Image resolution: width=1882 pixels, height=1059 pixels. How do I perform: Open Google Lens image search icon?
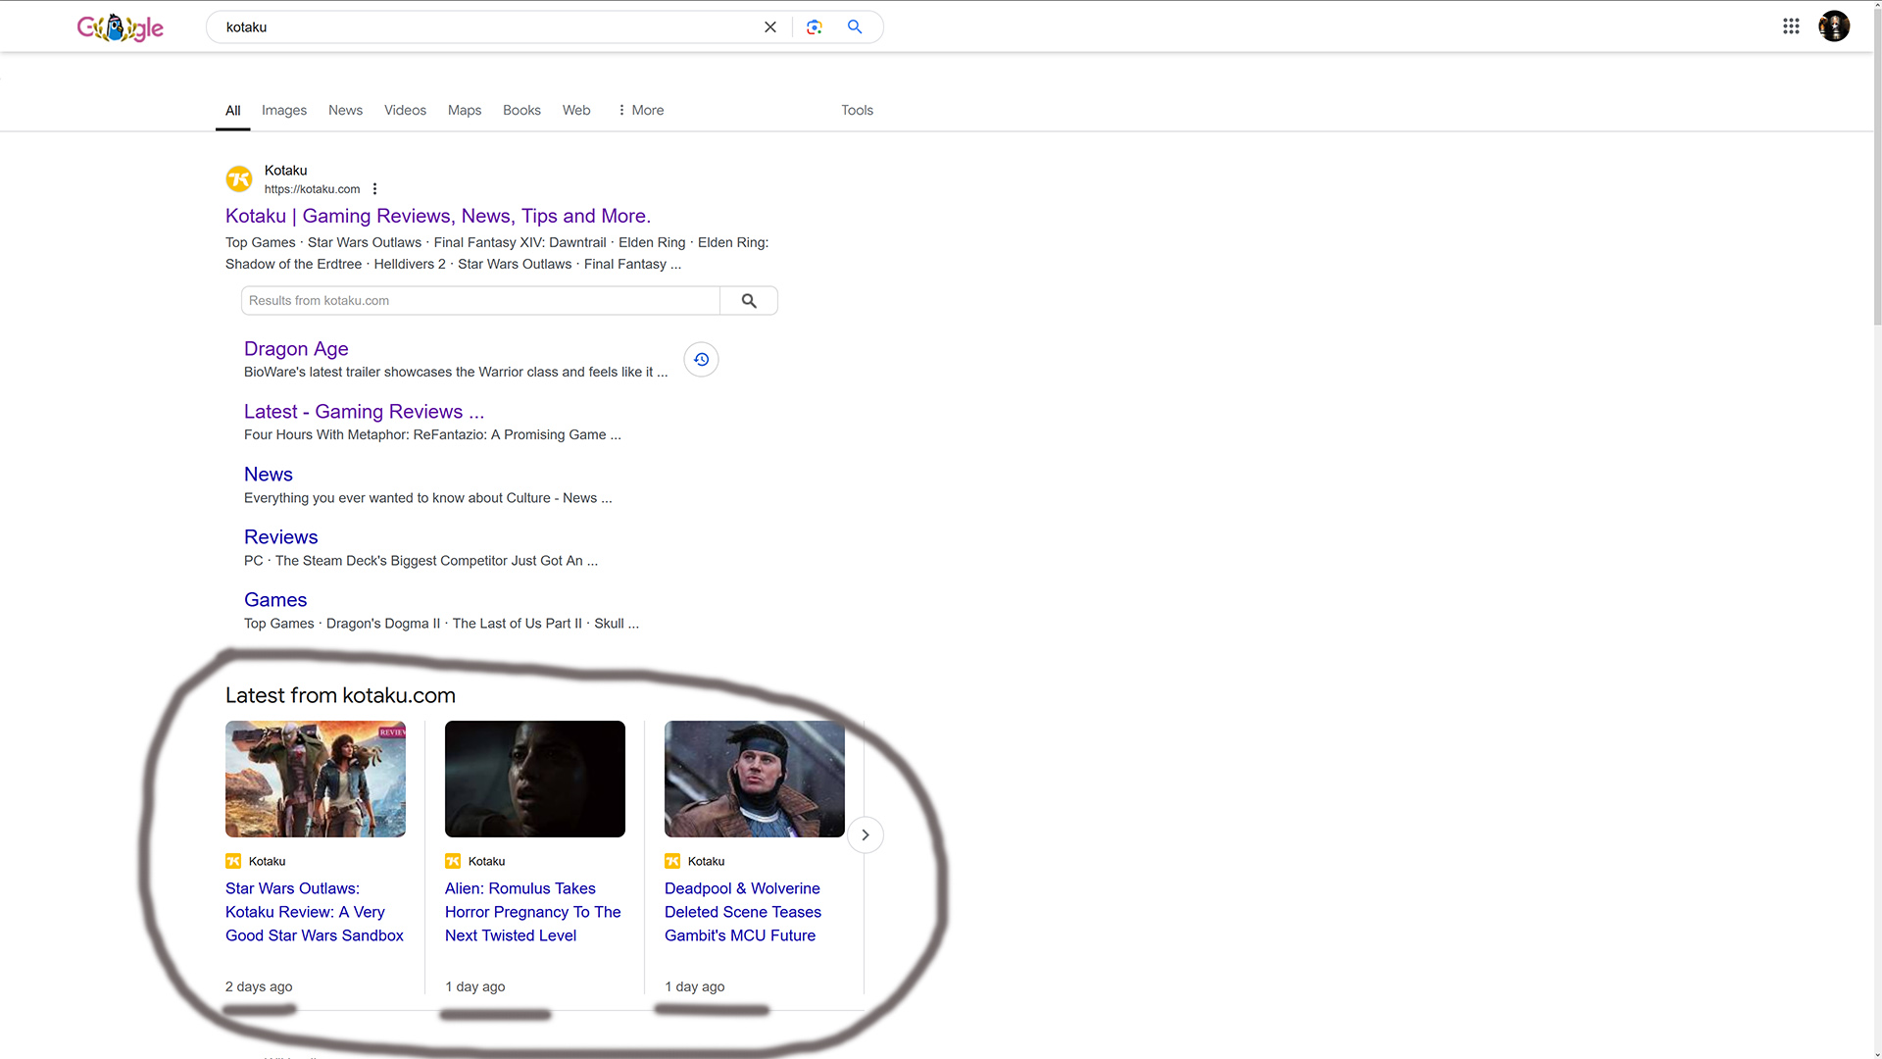pos(815,27)
